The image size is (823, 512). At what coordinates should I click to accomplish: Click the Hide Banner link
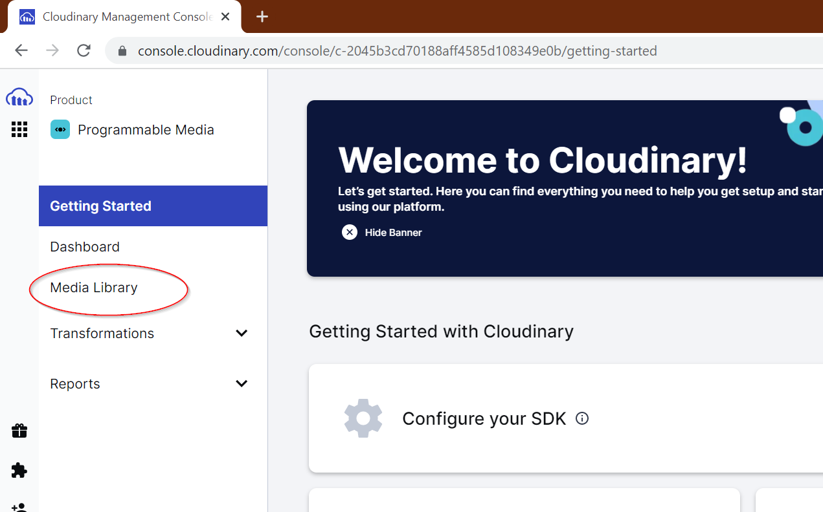tap(393, 232)
